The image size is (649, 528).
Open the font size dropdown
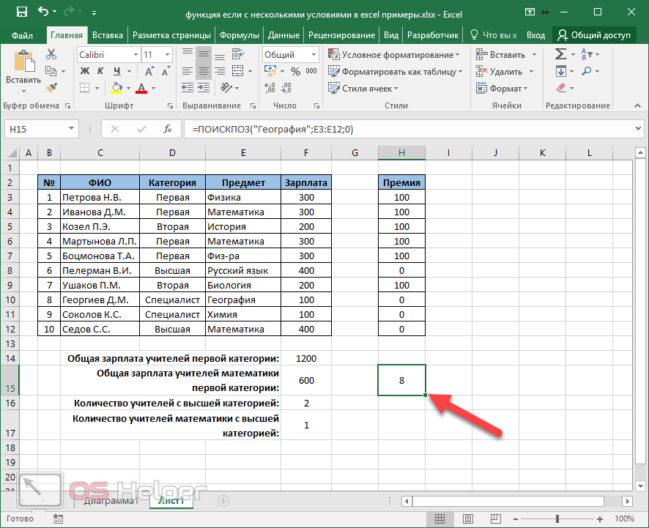(x=167, y=54)
